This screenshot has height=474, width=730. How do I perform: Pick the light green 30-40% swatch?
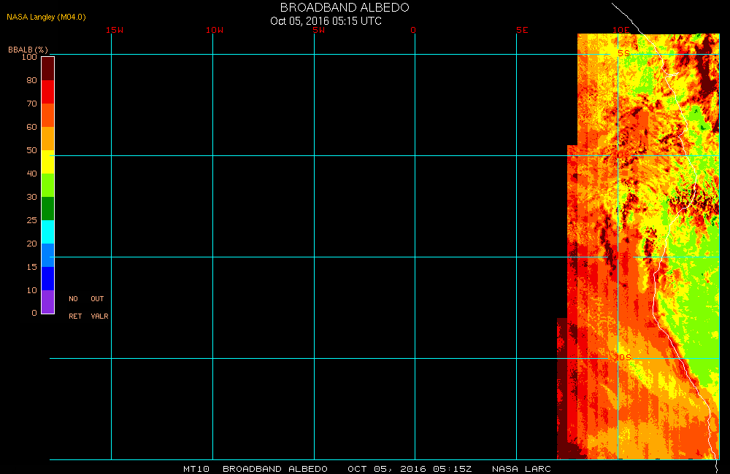click(47, 185)
